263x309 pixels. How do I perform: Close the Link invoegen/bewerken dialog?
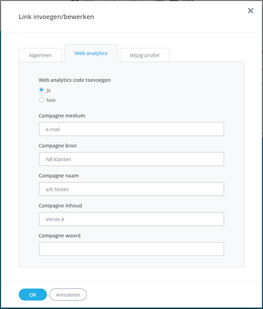251,11
